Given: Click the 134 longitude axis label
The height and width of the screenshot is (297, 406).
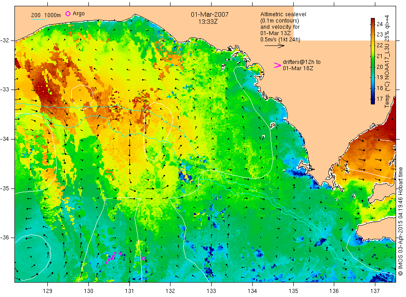Looking at the screenshot, I should 252,291.
